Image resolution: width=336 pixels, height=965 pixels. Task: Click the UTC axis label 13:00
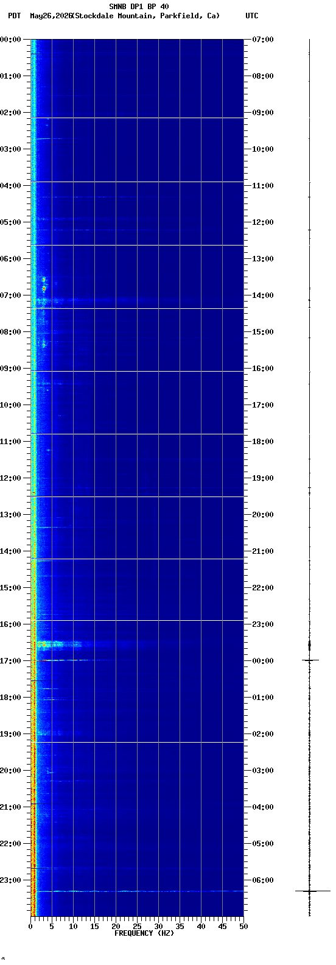click(263, 259)
